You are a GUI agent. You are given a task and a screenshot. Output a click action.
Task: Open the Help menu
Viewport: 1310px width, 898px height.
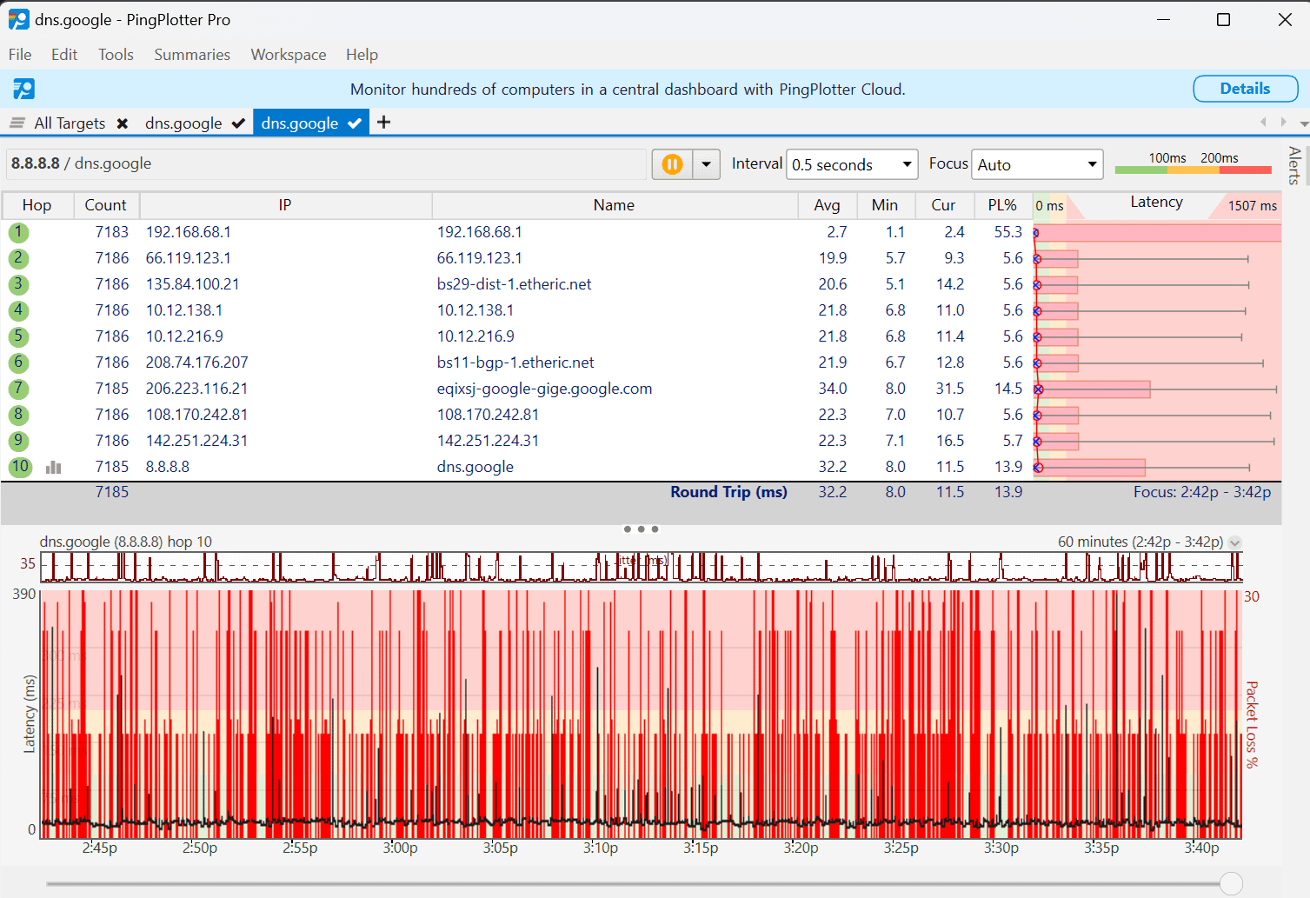(x=362, y=55)
